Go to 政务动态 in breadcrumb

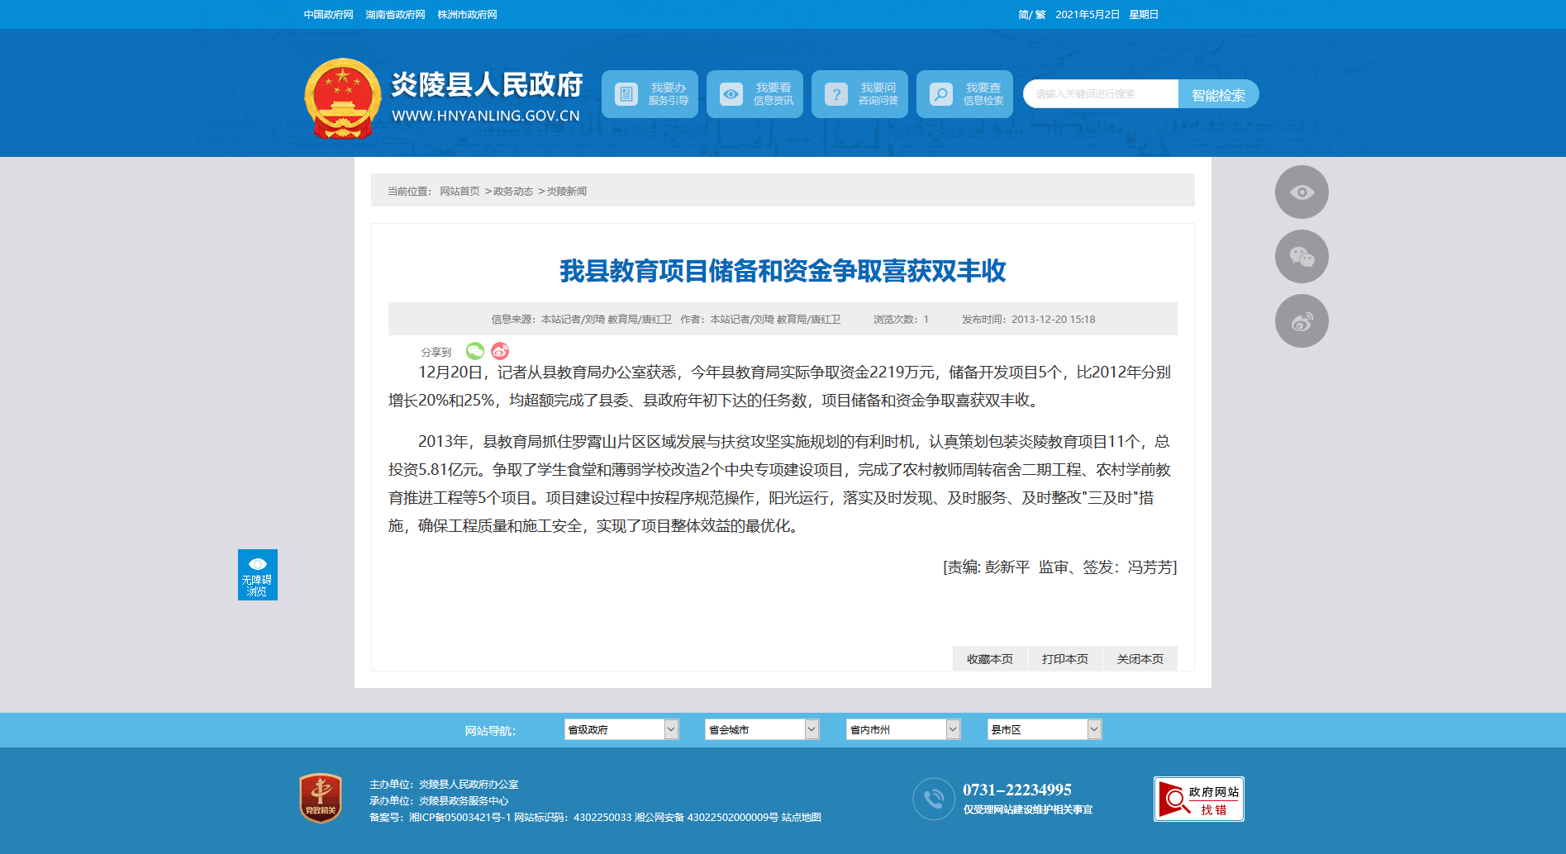tap(513, 192)
